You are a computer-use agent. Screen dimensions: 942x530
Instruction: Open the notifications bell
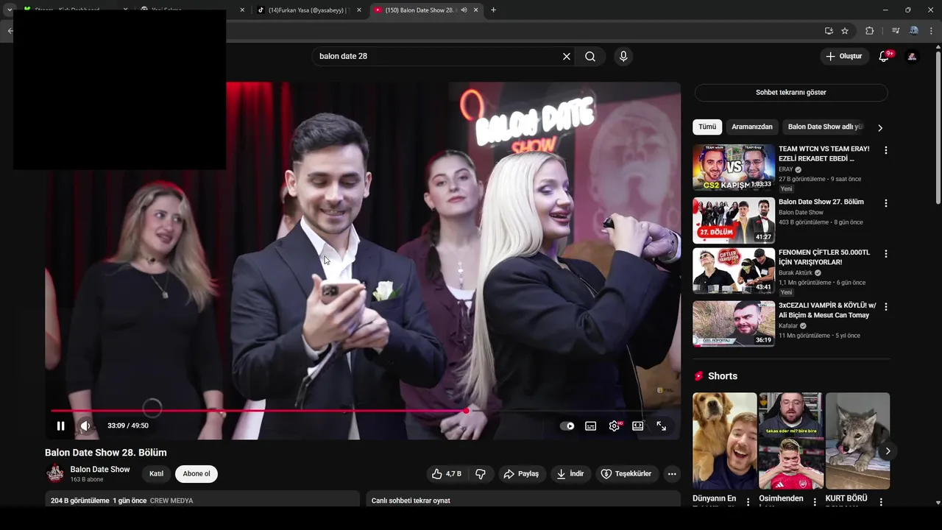[x=884, y=57]
